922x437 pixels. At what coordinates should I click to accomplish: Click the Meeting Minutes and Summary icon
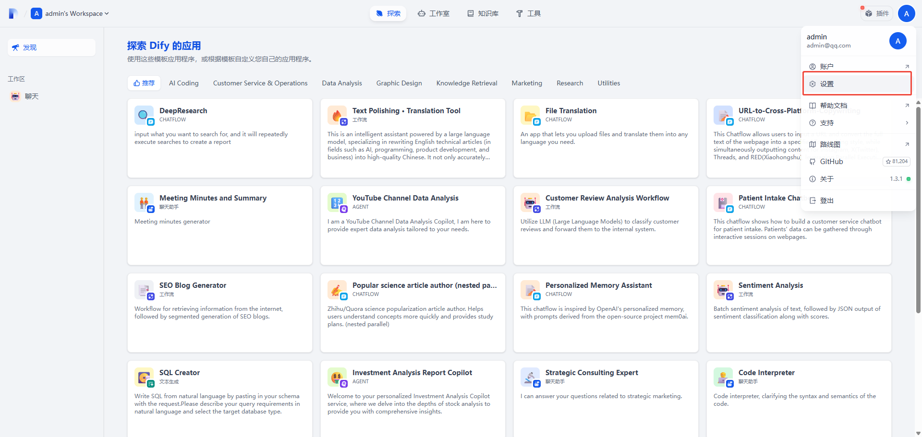point(144,202)
